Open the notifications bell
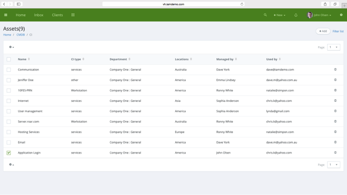Image resolution: width=347 pixels, height=195 pixels. click(296, 15)
